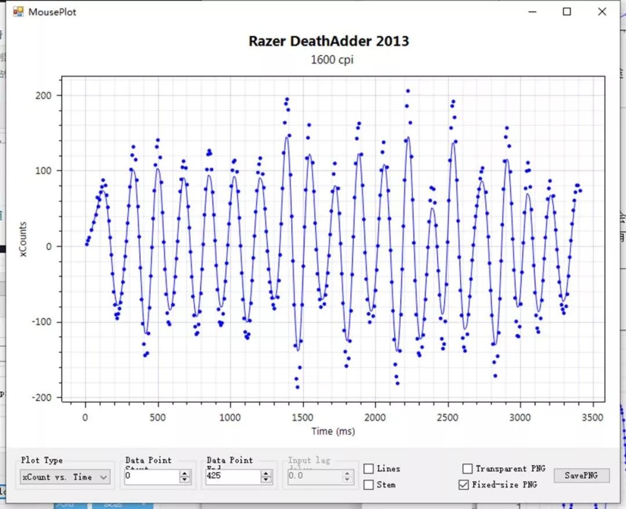626x509 pixels.
Task: Maximize the MousePlot window
Action: point(566,12)
